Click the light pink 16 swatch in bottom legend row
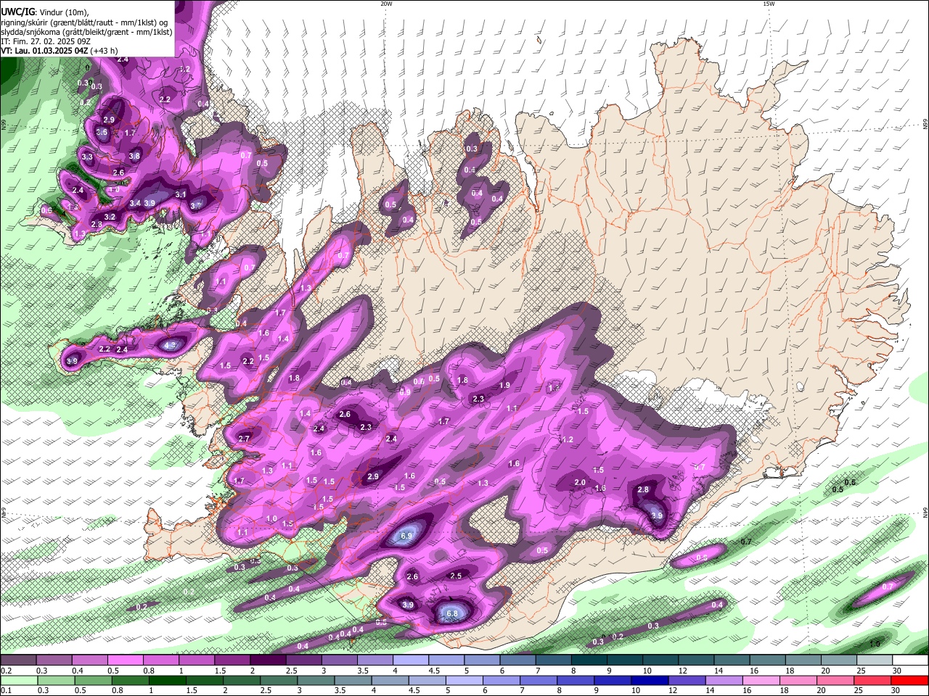Screen dimensions: 929x696 point(760,680)
